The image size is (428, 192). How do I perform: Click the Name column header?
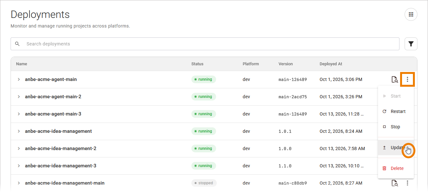(x=21, y=64)
